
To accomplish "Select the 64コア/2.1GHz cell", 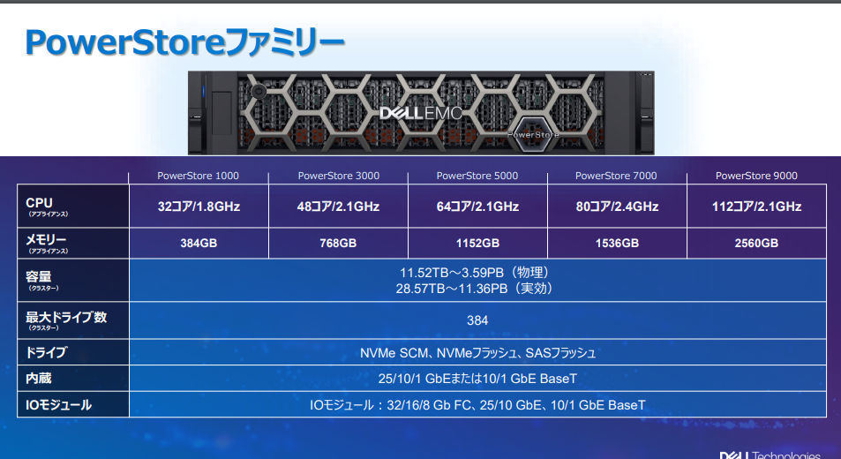I will pos(477,207).
